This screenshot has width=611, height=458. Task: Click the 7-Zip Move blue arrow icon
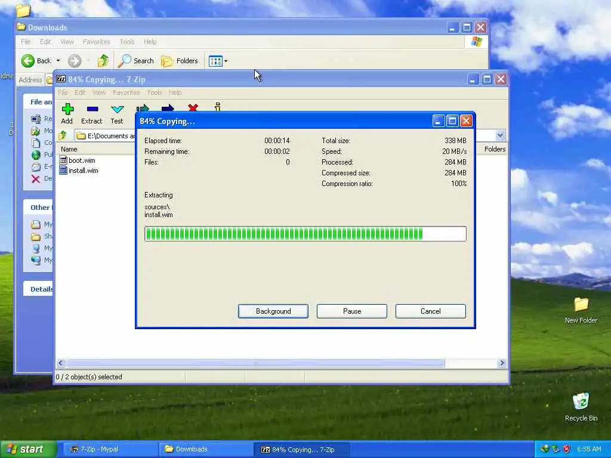168,108
